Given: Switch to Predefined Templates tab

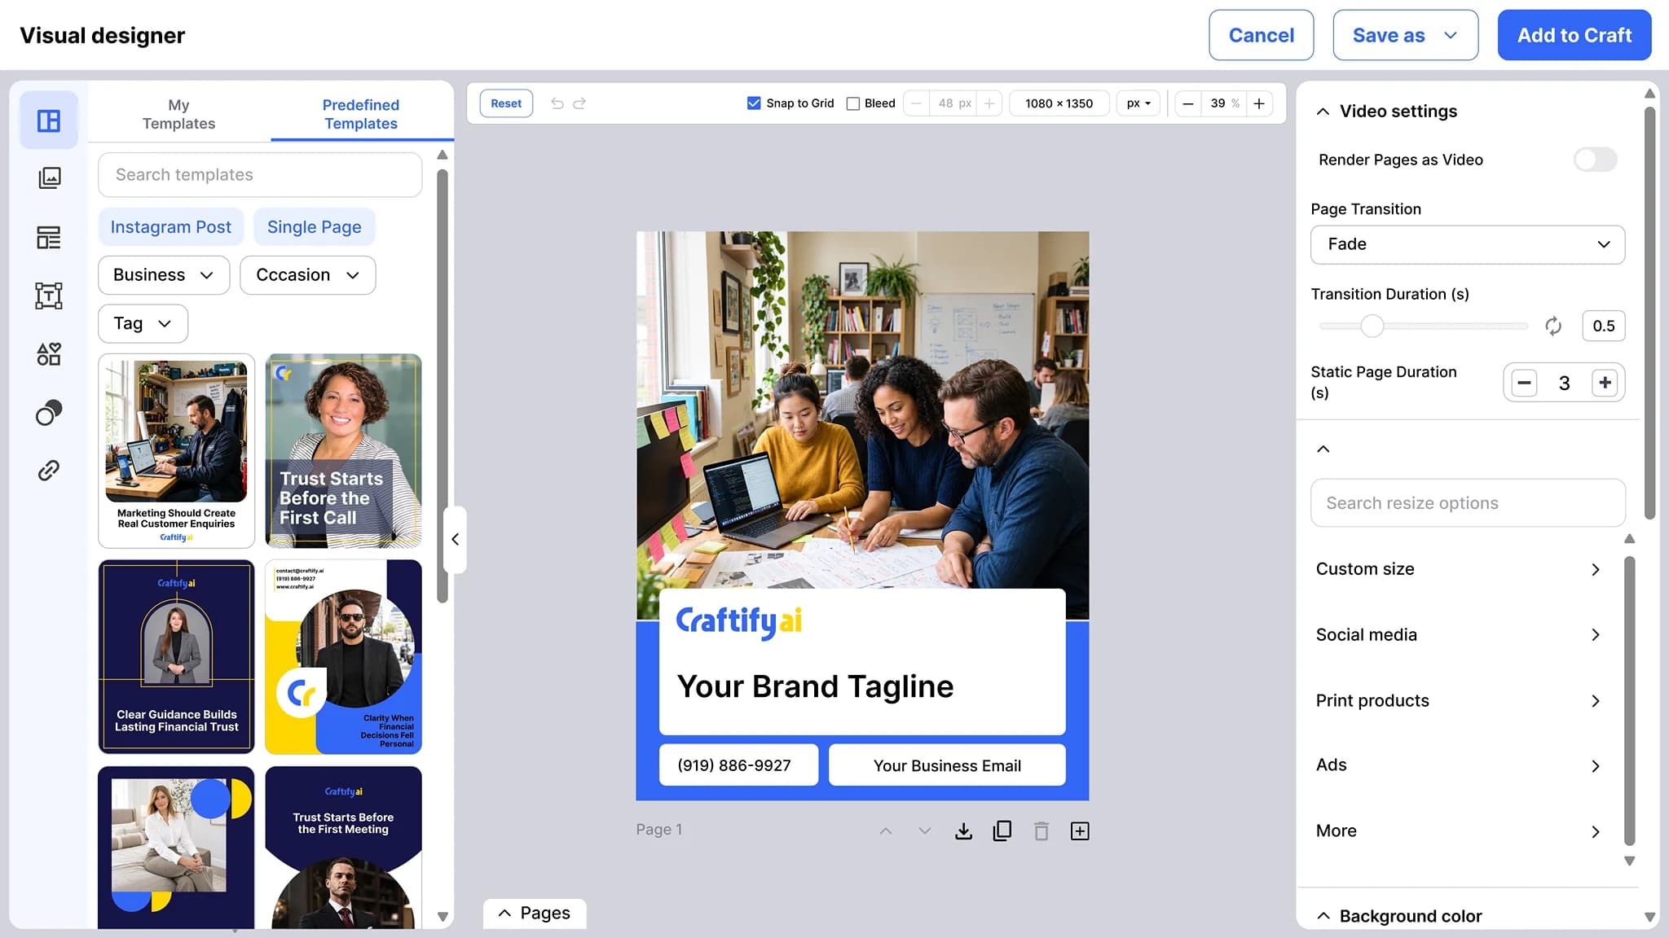Looking at the screenshot, I should (361, 114).
